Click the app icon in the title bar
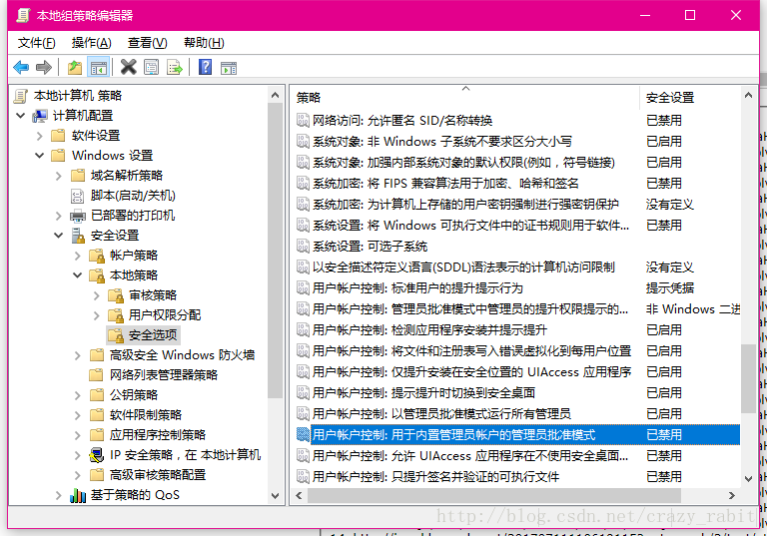The height and width of the screenshot is (536, 767). 23,16
